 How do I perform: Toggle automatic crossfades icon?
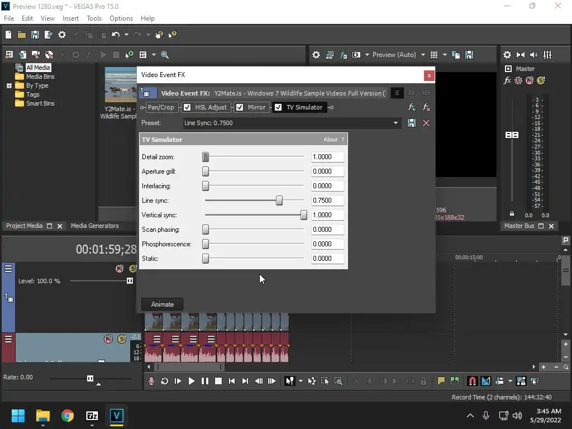click(x=486, y=381)
